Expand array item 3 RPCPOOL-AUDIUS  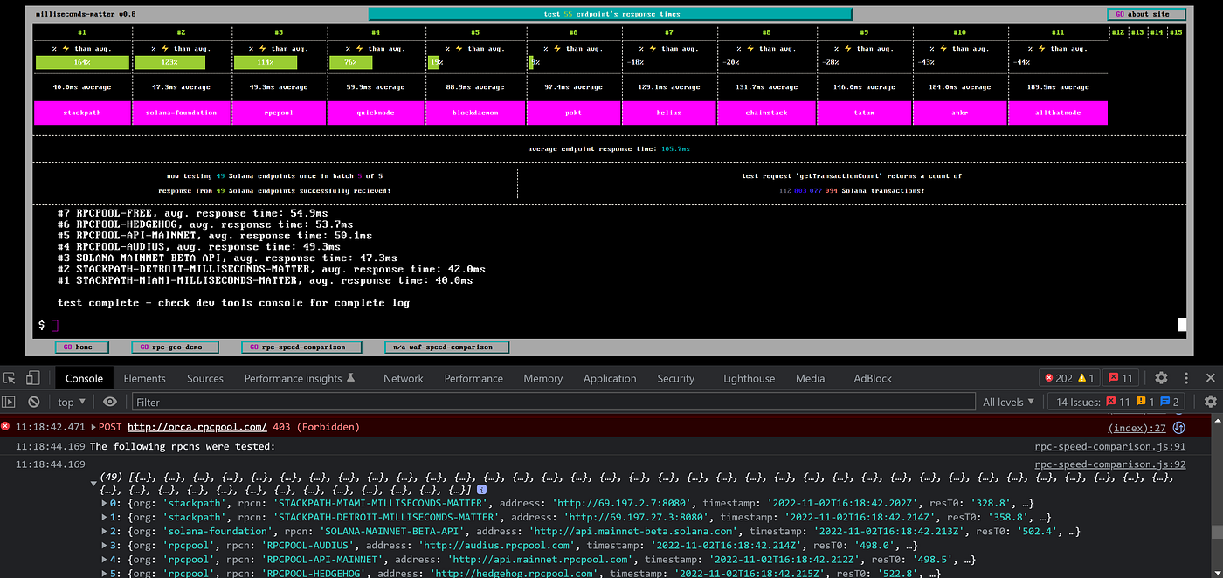tap(106, 546)
